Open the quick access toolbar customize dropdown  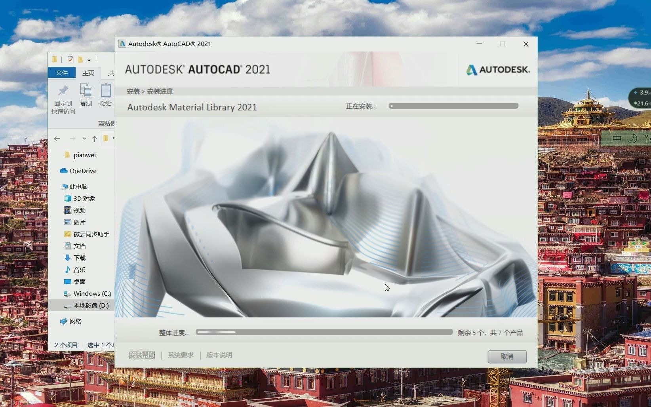click(x=89, y=60)
